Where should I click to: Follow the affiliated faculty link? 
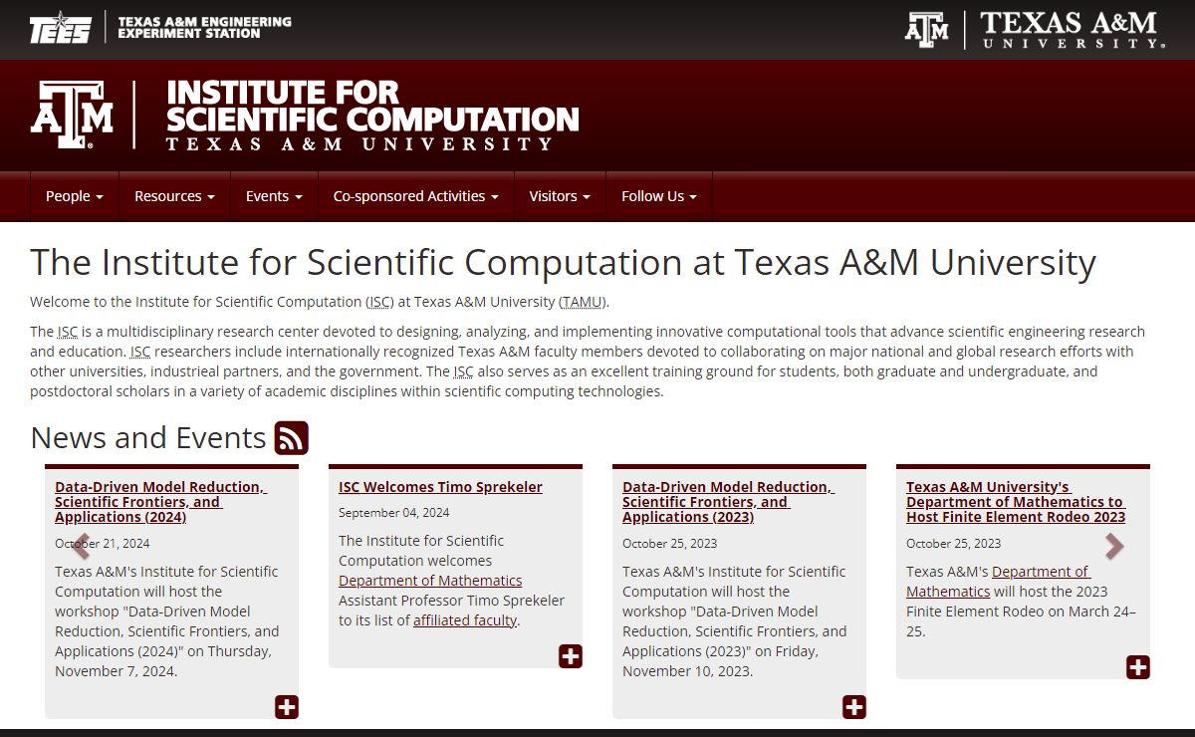click(465, 620)
